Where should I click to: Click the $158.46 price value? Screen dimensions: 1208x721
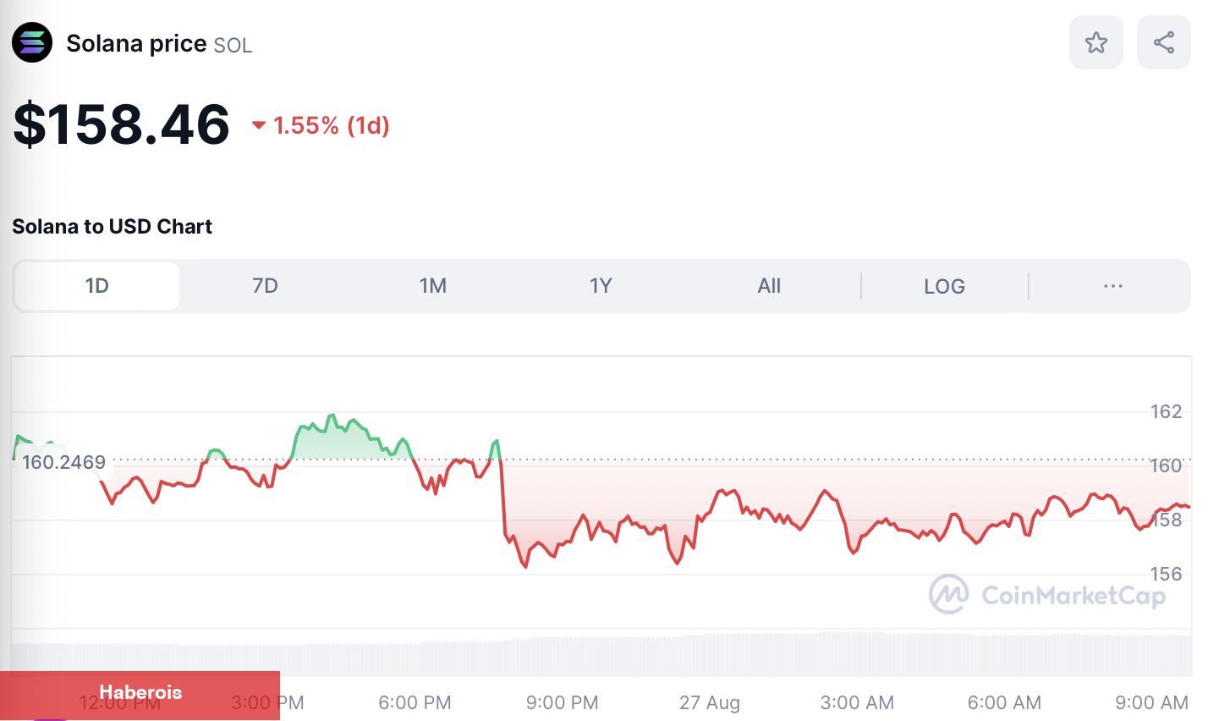pyautogui.click(x=121, y=124)
